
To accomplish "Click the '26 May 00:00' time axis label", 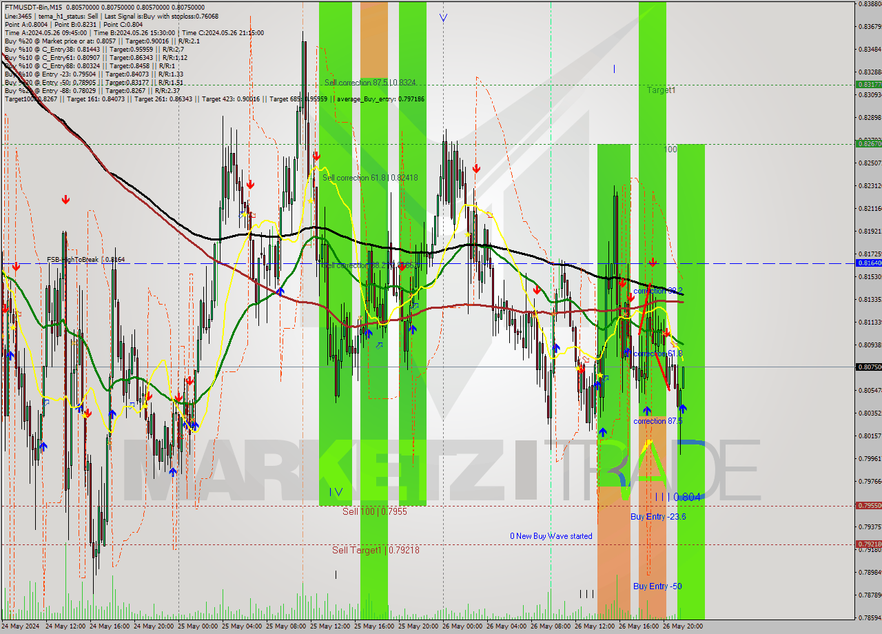I will pos(462,626).
